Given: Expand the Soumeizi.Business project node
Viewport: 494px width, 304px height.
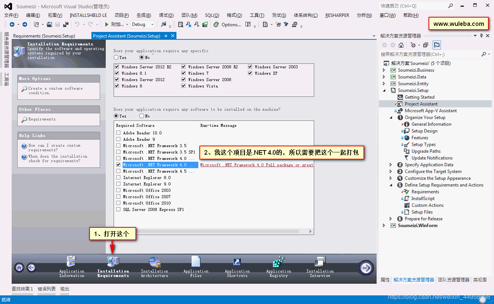Looking at the screenshot, I should click(384, 70).
